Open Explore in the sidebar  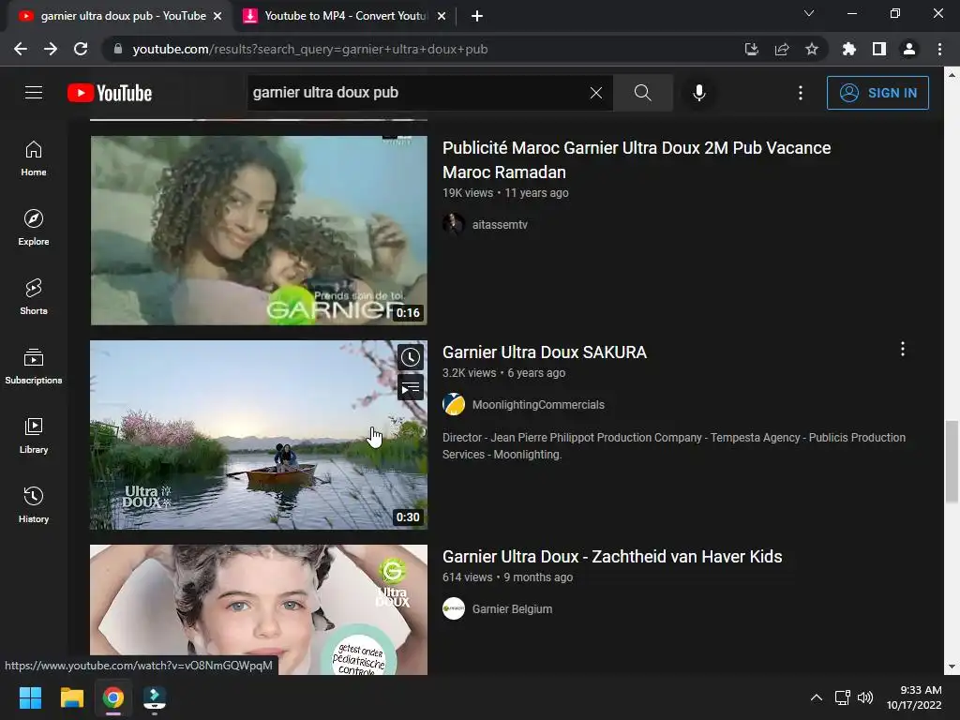(34, 228)
